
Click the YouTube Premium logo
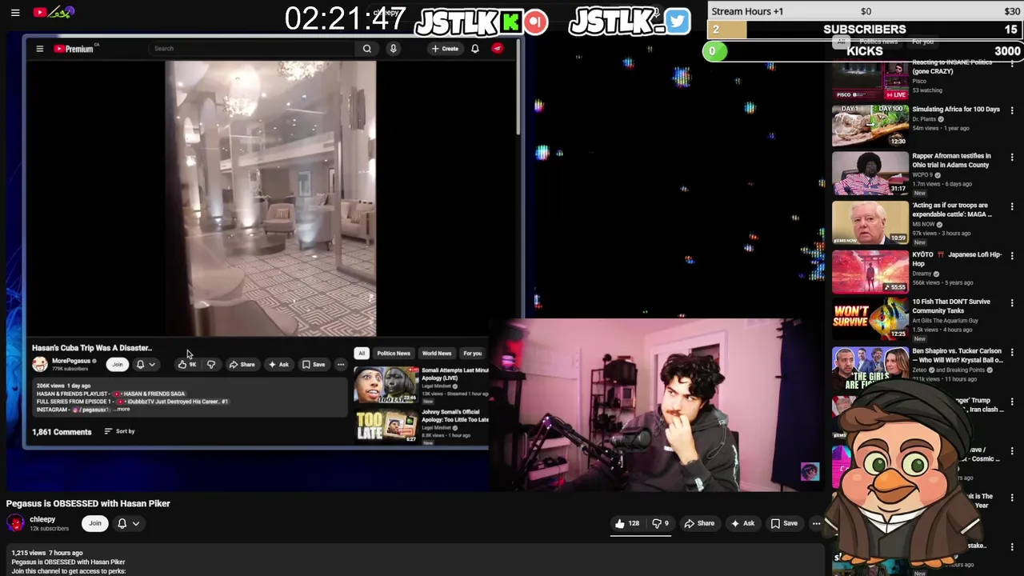pos(74,49)
